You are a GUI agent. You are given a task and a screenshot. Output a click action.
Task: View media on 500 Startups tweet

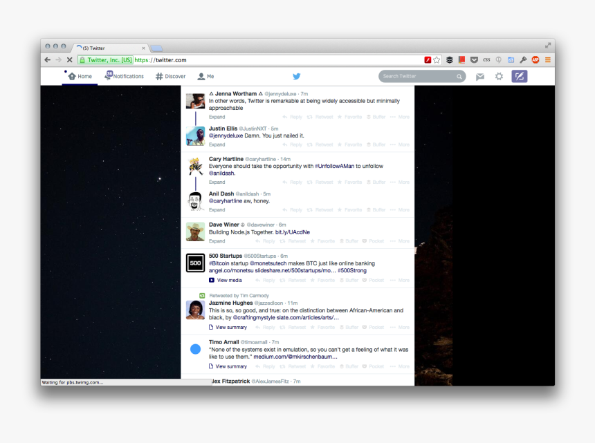coord(226,281)
